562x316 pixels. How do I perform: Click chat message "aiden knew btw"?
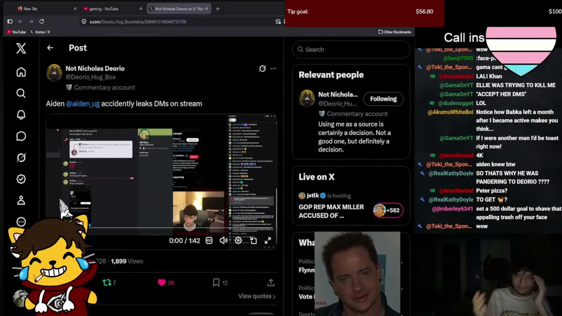496,165
